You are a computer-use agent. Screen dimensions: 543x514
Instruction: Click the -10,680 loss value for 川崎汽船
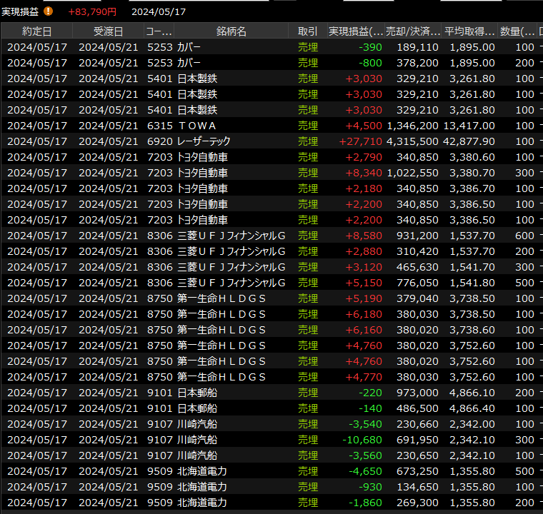[x=363, y=440]
